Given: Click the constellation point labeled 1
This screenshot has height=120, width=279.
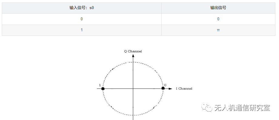Looking at the screenshot, I should (x=103, y=89).
